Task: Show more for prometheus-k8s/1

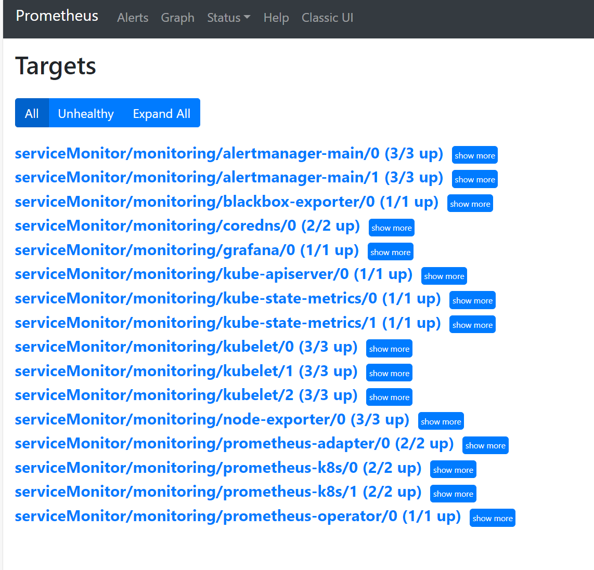Action: point(453,494)
